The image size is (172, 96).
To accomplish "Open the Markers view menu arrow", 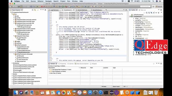I will pyautogui.click(x=157, y=63).
